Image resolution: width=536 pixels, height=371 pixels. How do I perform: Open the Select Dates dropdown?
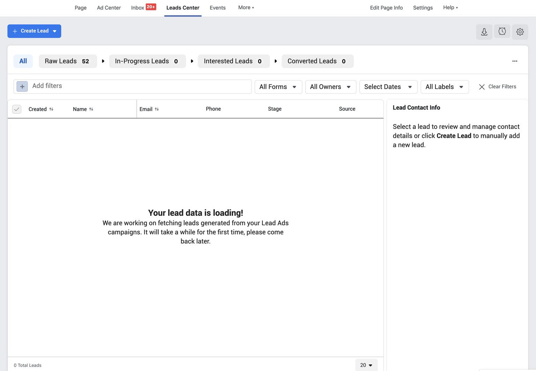[x=388, y=87]
